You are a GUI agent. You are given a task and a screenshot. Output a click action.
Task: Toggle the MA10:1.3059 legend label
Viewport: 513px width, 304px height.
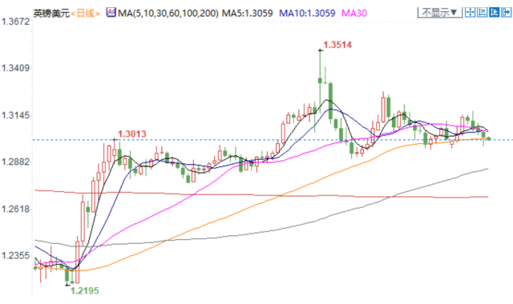pos(307,13)
